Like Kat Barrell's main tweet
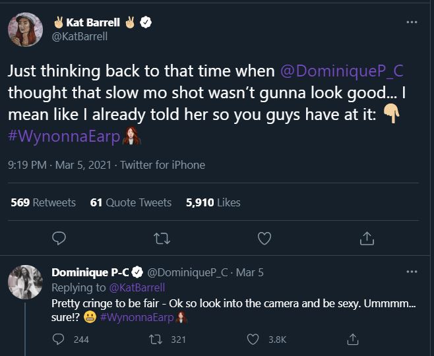This screenshot has width=434, height=356. [x=264, y=237]
